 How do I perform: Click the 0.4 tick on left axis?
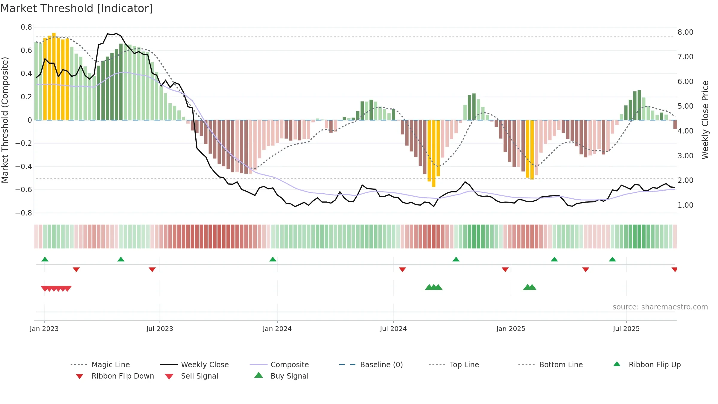click(26, 74)
